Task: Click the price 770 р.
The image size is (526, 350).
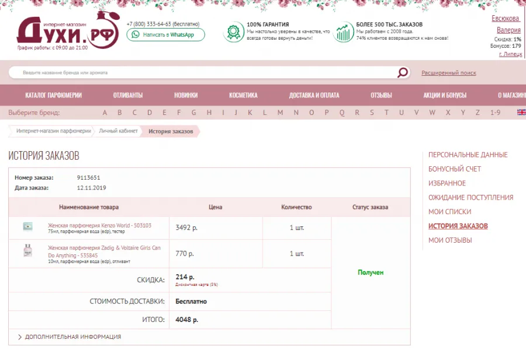Action: pyautogui.click(x=185, y=254)
